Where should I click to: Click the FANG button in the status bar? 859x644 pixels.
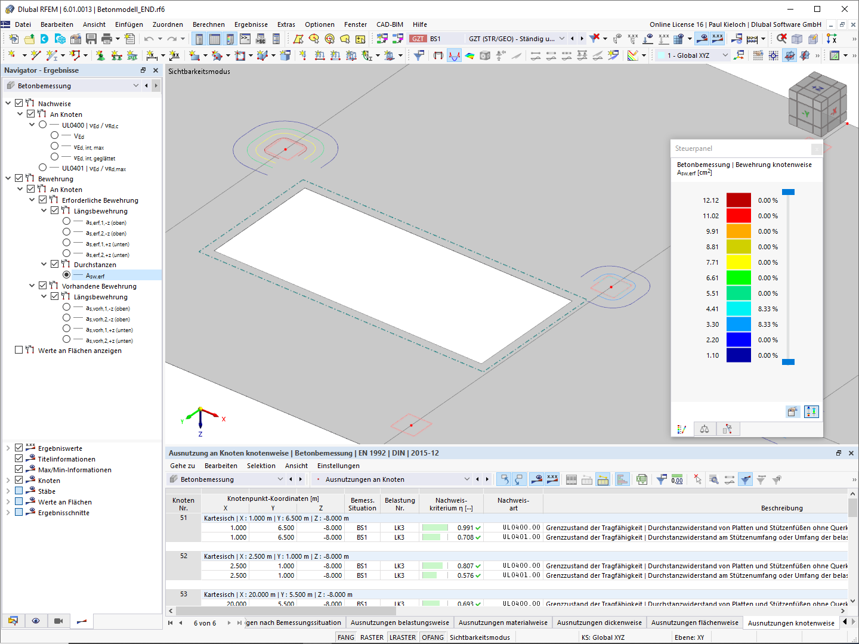(x=345, y=637)
